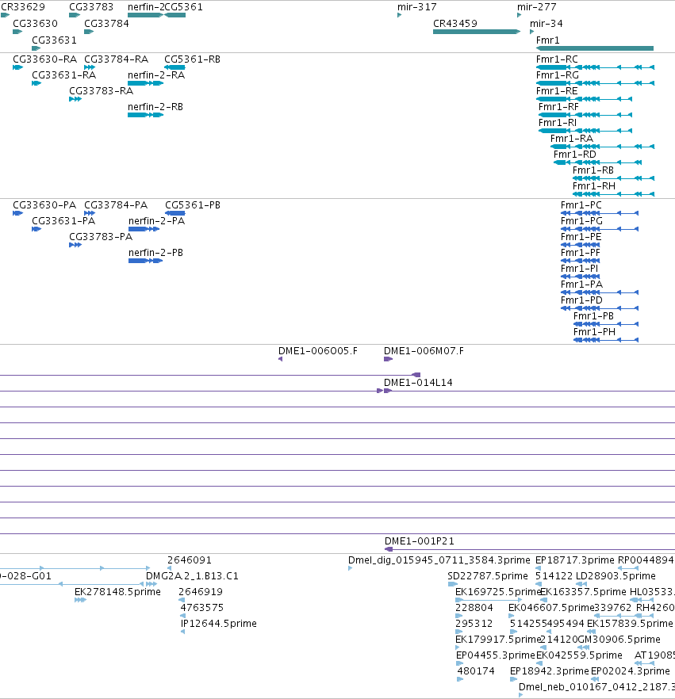Click transcript Fmr1-RF
The height and width of the screenshot is (699, 675).
click(x=585, y=115)
